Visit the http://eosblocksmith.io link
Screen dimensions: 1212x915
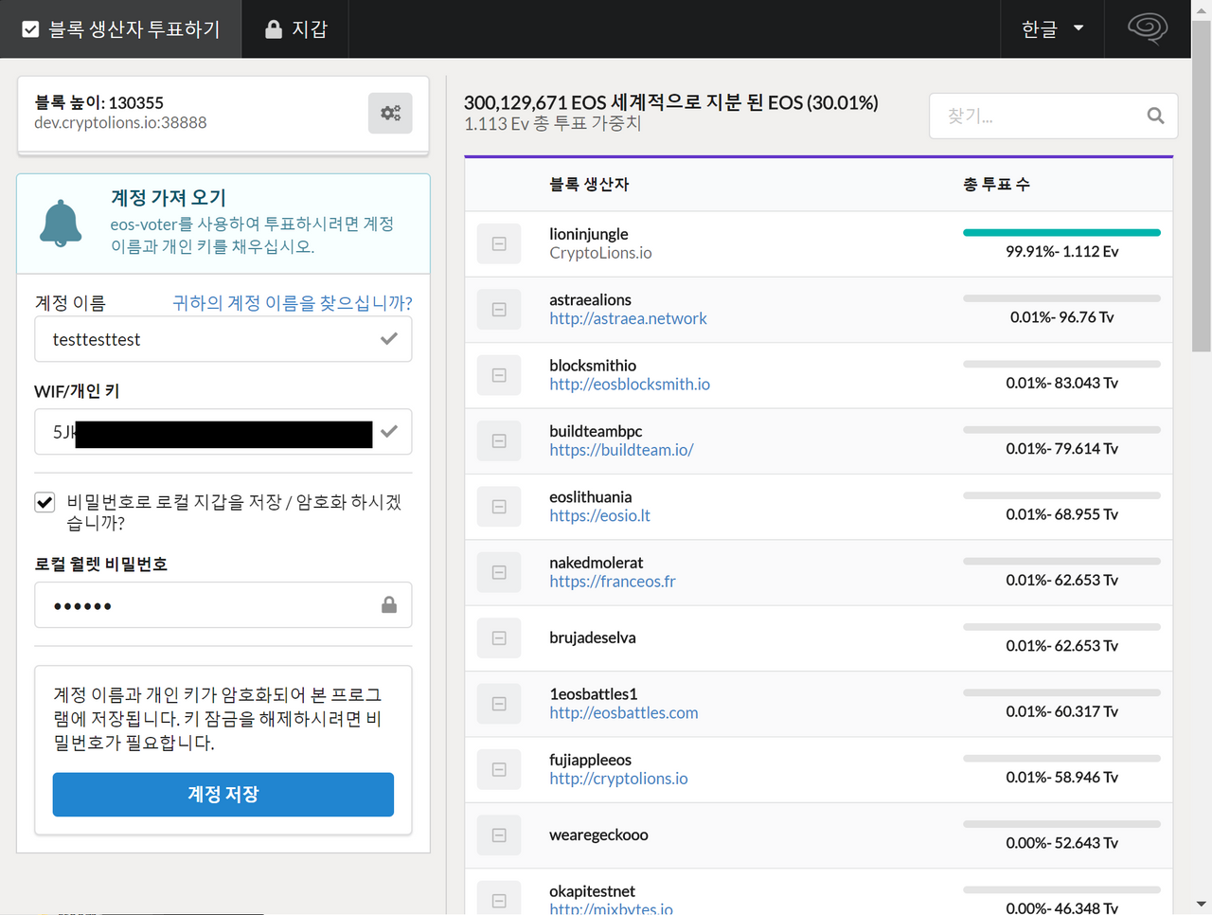coord(630,385)
